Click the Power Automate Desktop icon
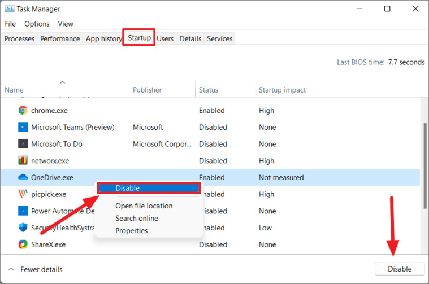The width and height of the screenshot is (429, 284). 23,211
